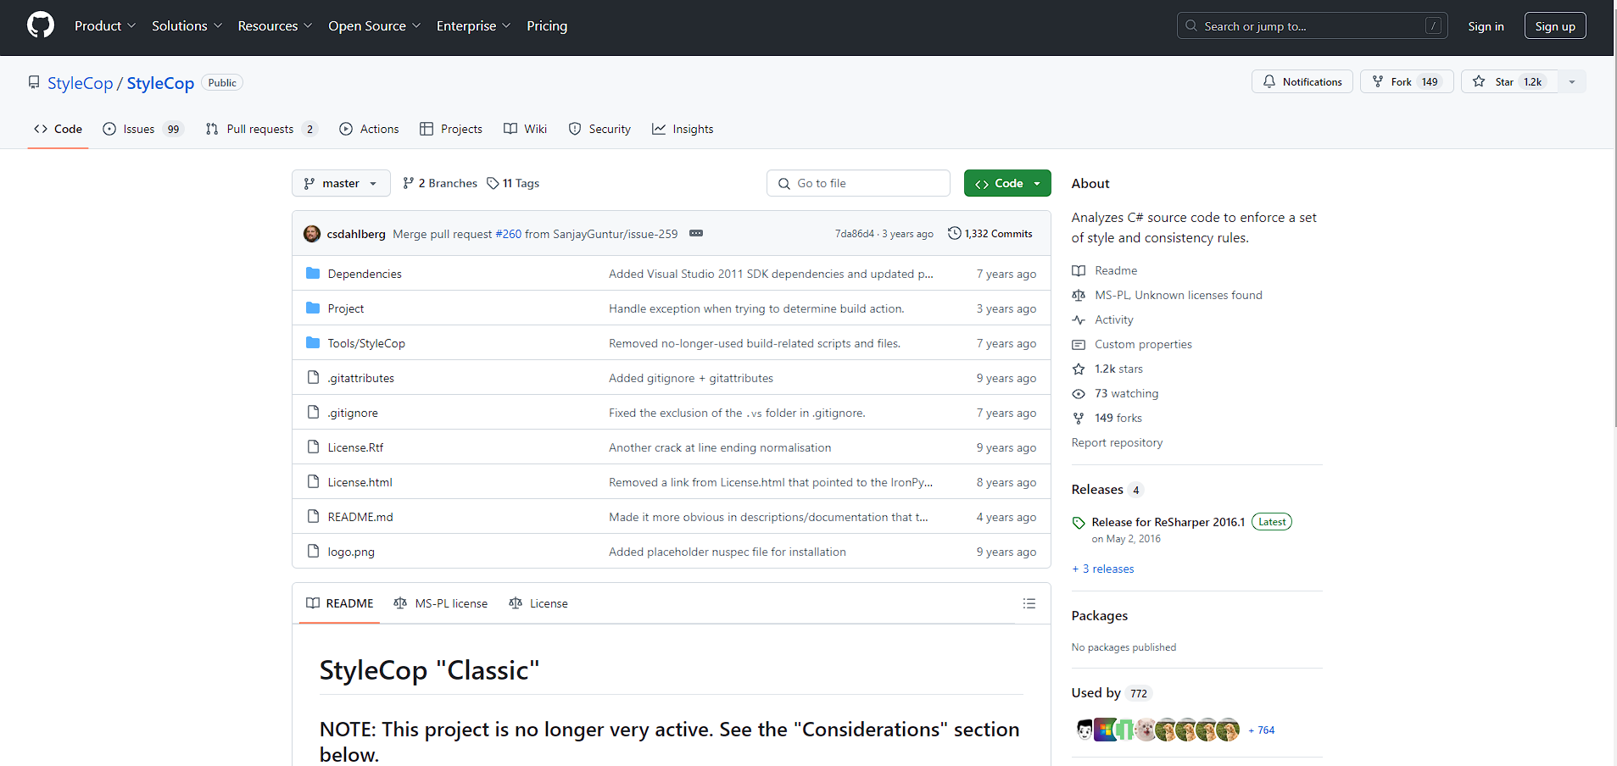Star the StyleCop repository
The height and width of the screenshot is (766, 1617).
[1508, 81]
